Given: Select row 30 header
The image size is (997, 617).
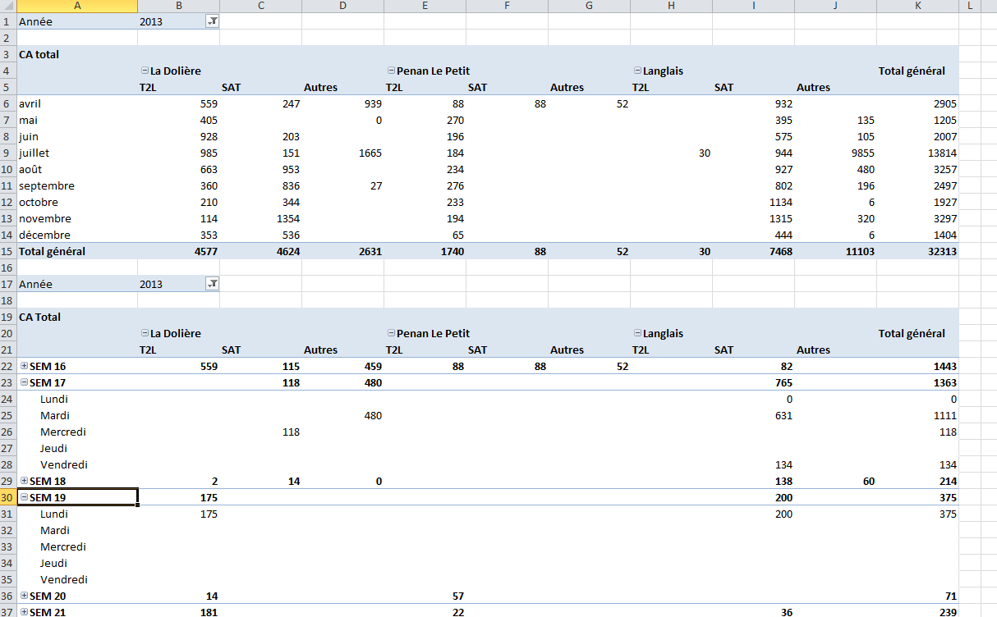Looking at the screenshot, I should 8,497.
